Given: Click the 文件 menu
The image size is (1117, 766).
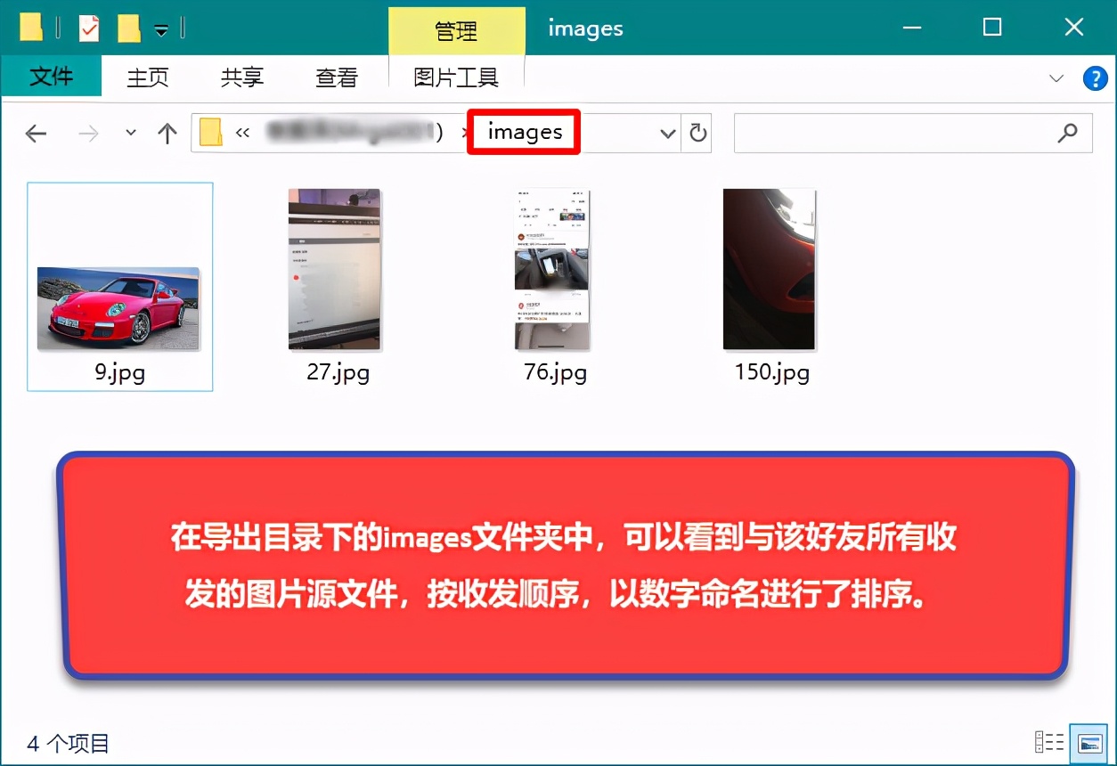Looking at the screenshot, I should [x=51, y=77].
